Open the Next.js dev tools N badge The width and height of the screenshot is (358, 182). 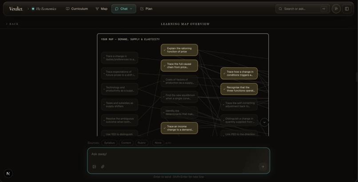[x=8, y=174]
